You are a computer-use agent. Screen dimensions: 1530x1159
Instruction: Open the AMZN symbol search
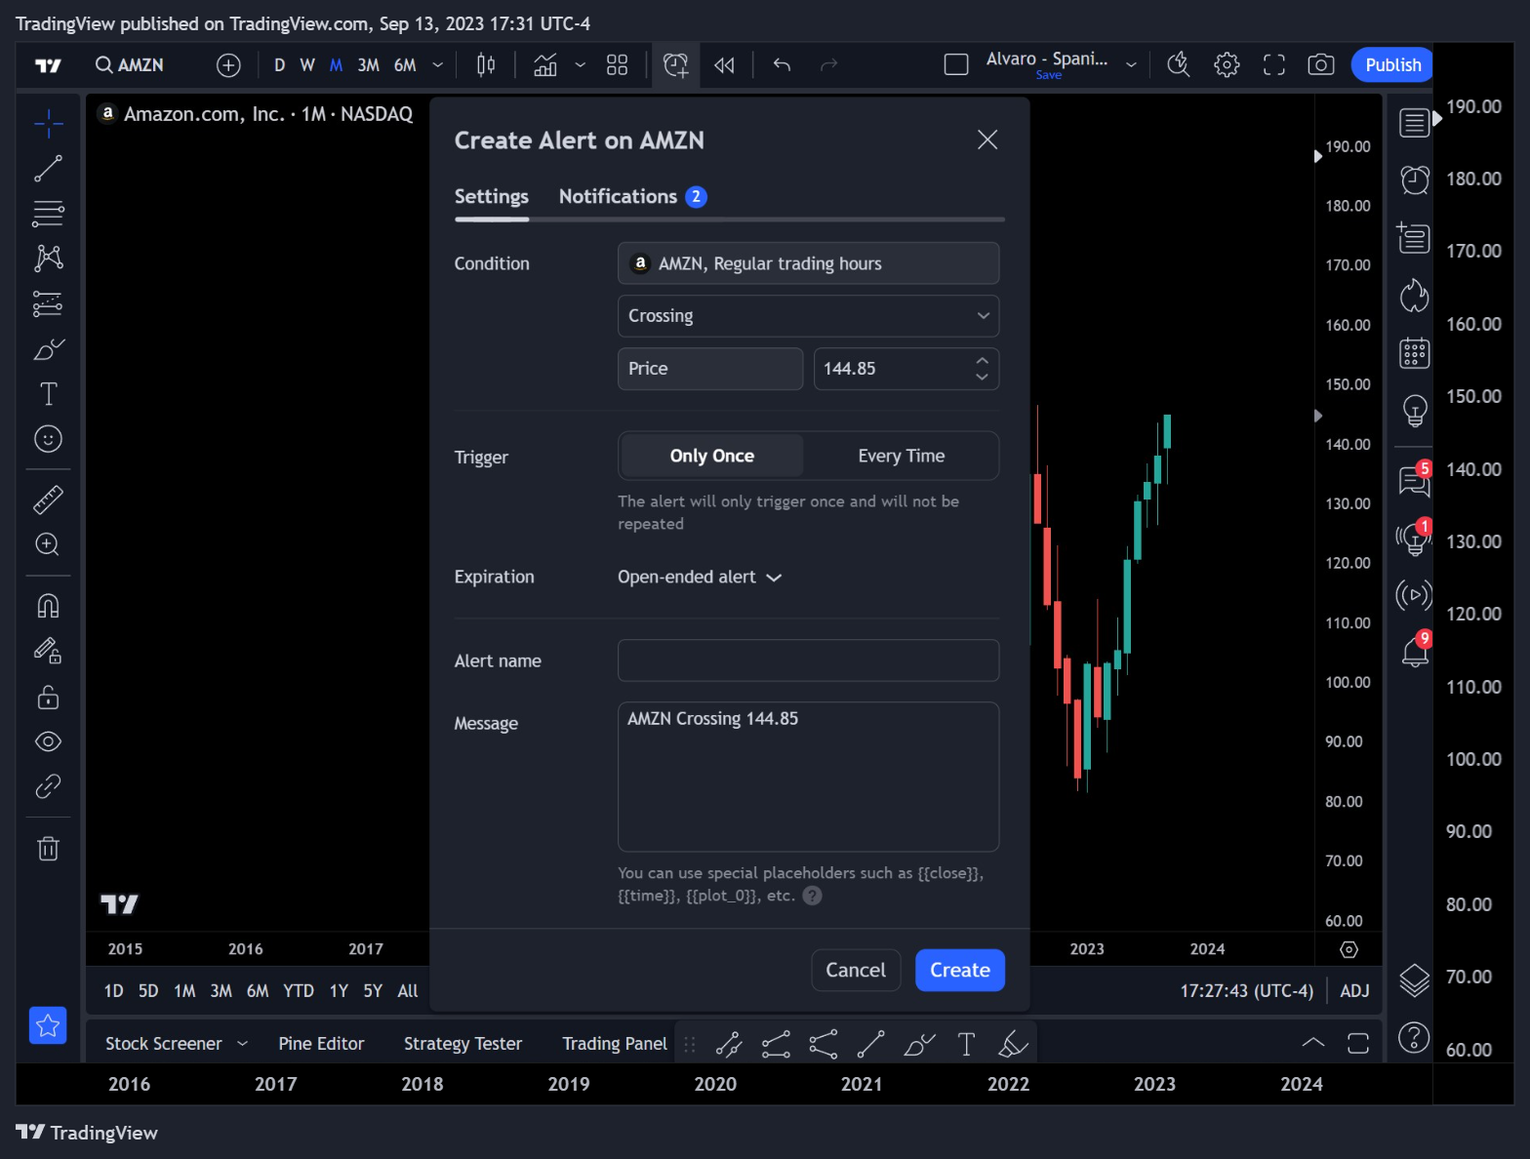pyautogui.click(x=130, y=65)
